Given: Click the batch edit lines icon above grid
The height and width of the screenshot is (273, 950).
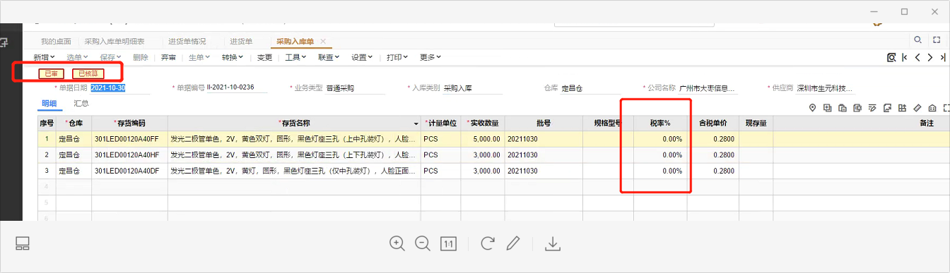Looking at the screenshot, I should (x=872, y=108).
